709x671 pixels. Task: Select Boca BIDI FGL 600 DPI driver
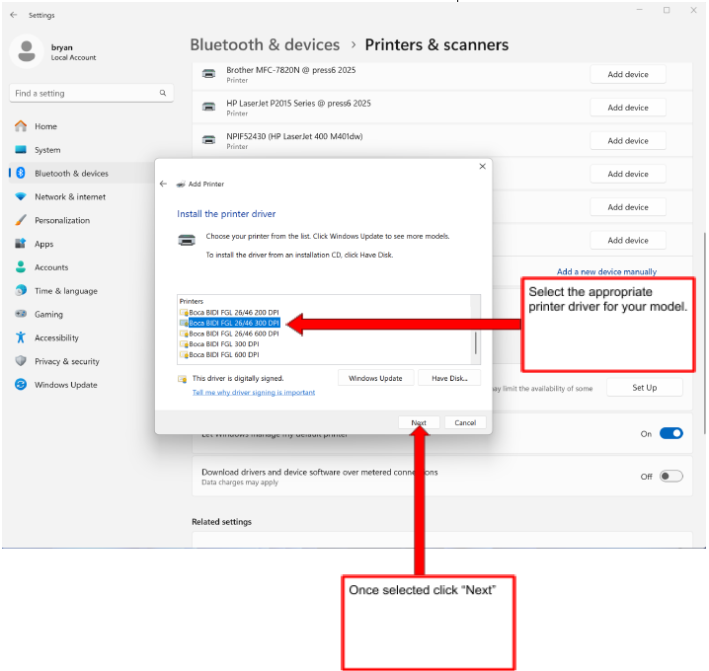(224, 354)
